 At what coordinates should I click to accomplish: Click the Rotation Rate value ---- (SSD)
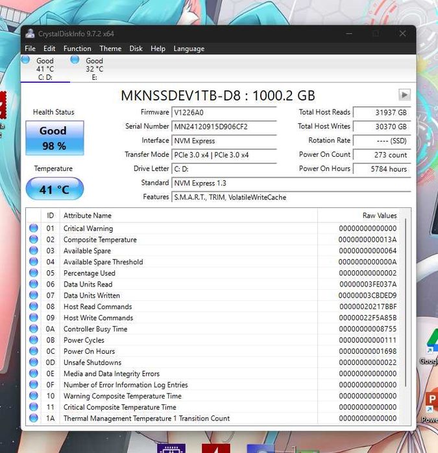click(382, 141)
